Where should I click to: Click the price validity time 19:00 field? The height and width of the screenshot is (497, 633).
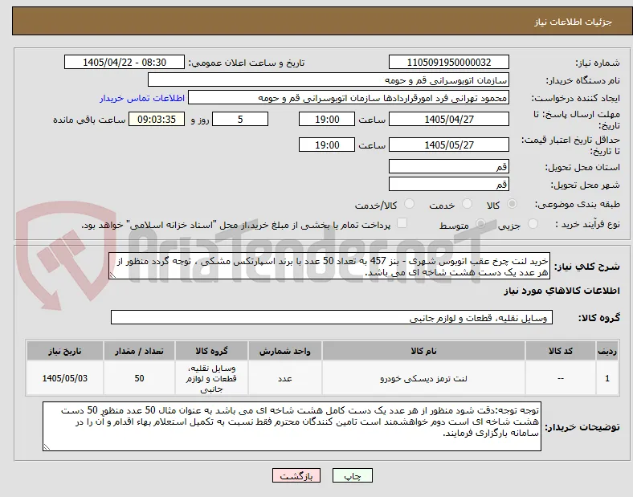click(327, 145)
